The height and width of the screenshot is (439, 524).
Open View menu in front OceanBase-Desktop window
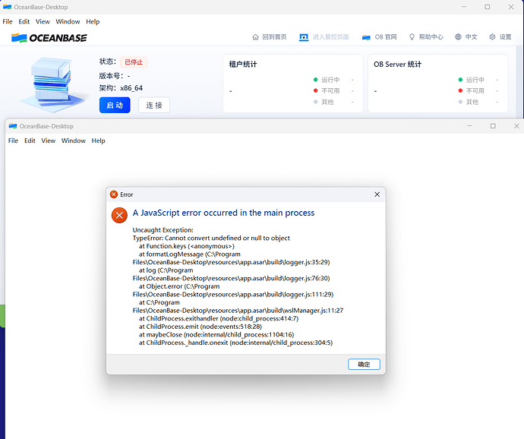(x=48, y=141)
